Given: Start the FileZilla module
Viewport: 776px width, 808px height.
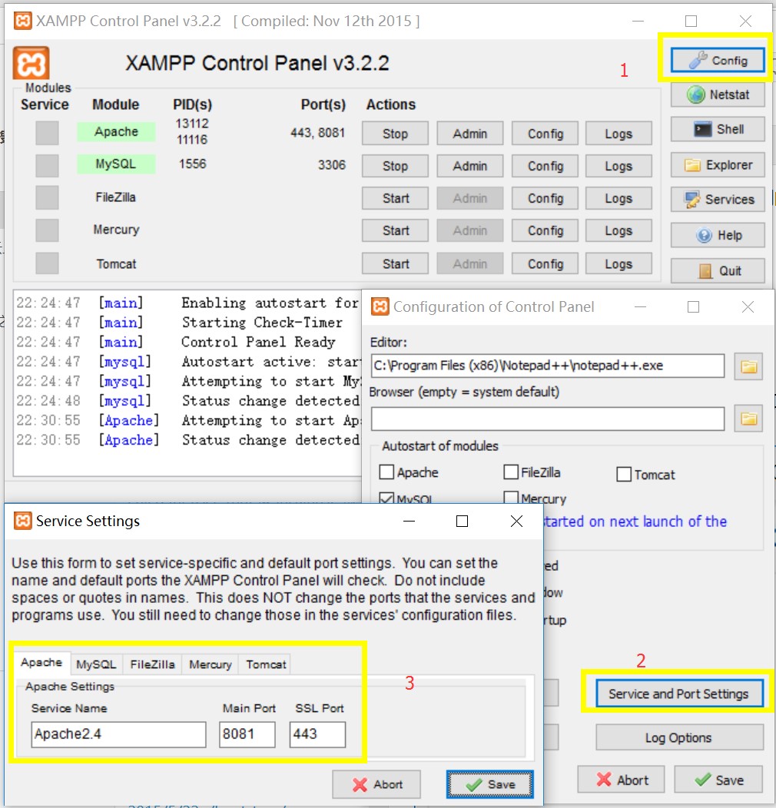Looking at the screenshot, I should coord(395,198).
